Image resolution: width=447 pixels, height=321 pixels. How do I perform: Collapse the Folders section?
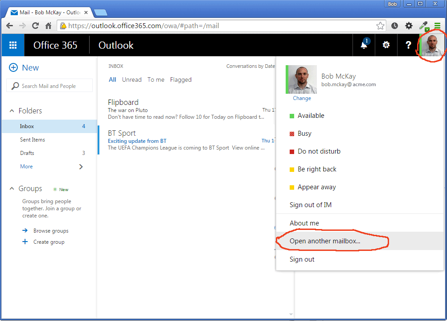[12, 111]
